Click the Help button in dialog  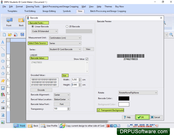pos(129,117)
